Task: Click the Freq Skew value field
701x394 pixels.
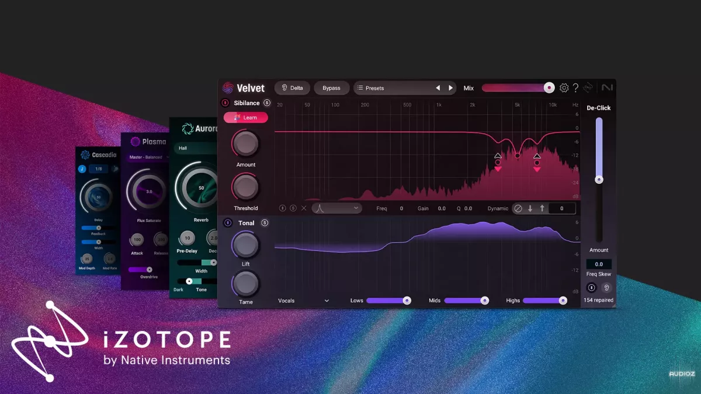Action: point(599,264)
